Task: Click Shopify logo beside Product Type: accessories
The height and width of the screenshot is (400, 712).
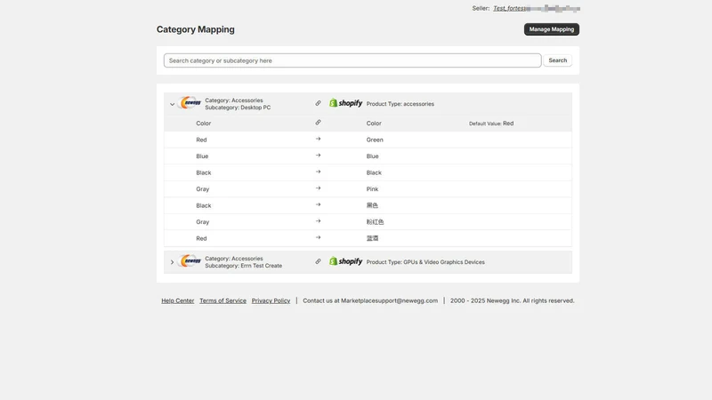Action: (x=345, y=103)
